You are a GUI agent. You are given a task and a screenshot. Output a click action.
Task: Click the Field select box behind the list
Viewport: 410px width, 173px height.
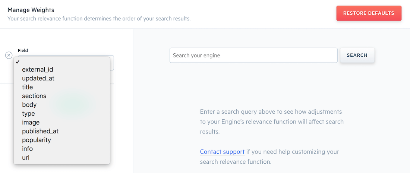[x=112, y=63]
